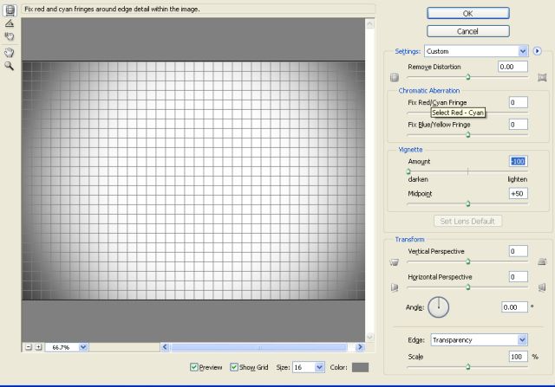The width and height of the screenshot is (555, 387).
Task: Click the Horizontal Perspective slider handle
Action: tap(468, 287)
